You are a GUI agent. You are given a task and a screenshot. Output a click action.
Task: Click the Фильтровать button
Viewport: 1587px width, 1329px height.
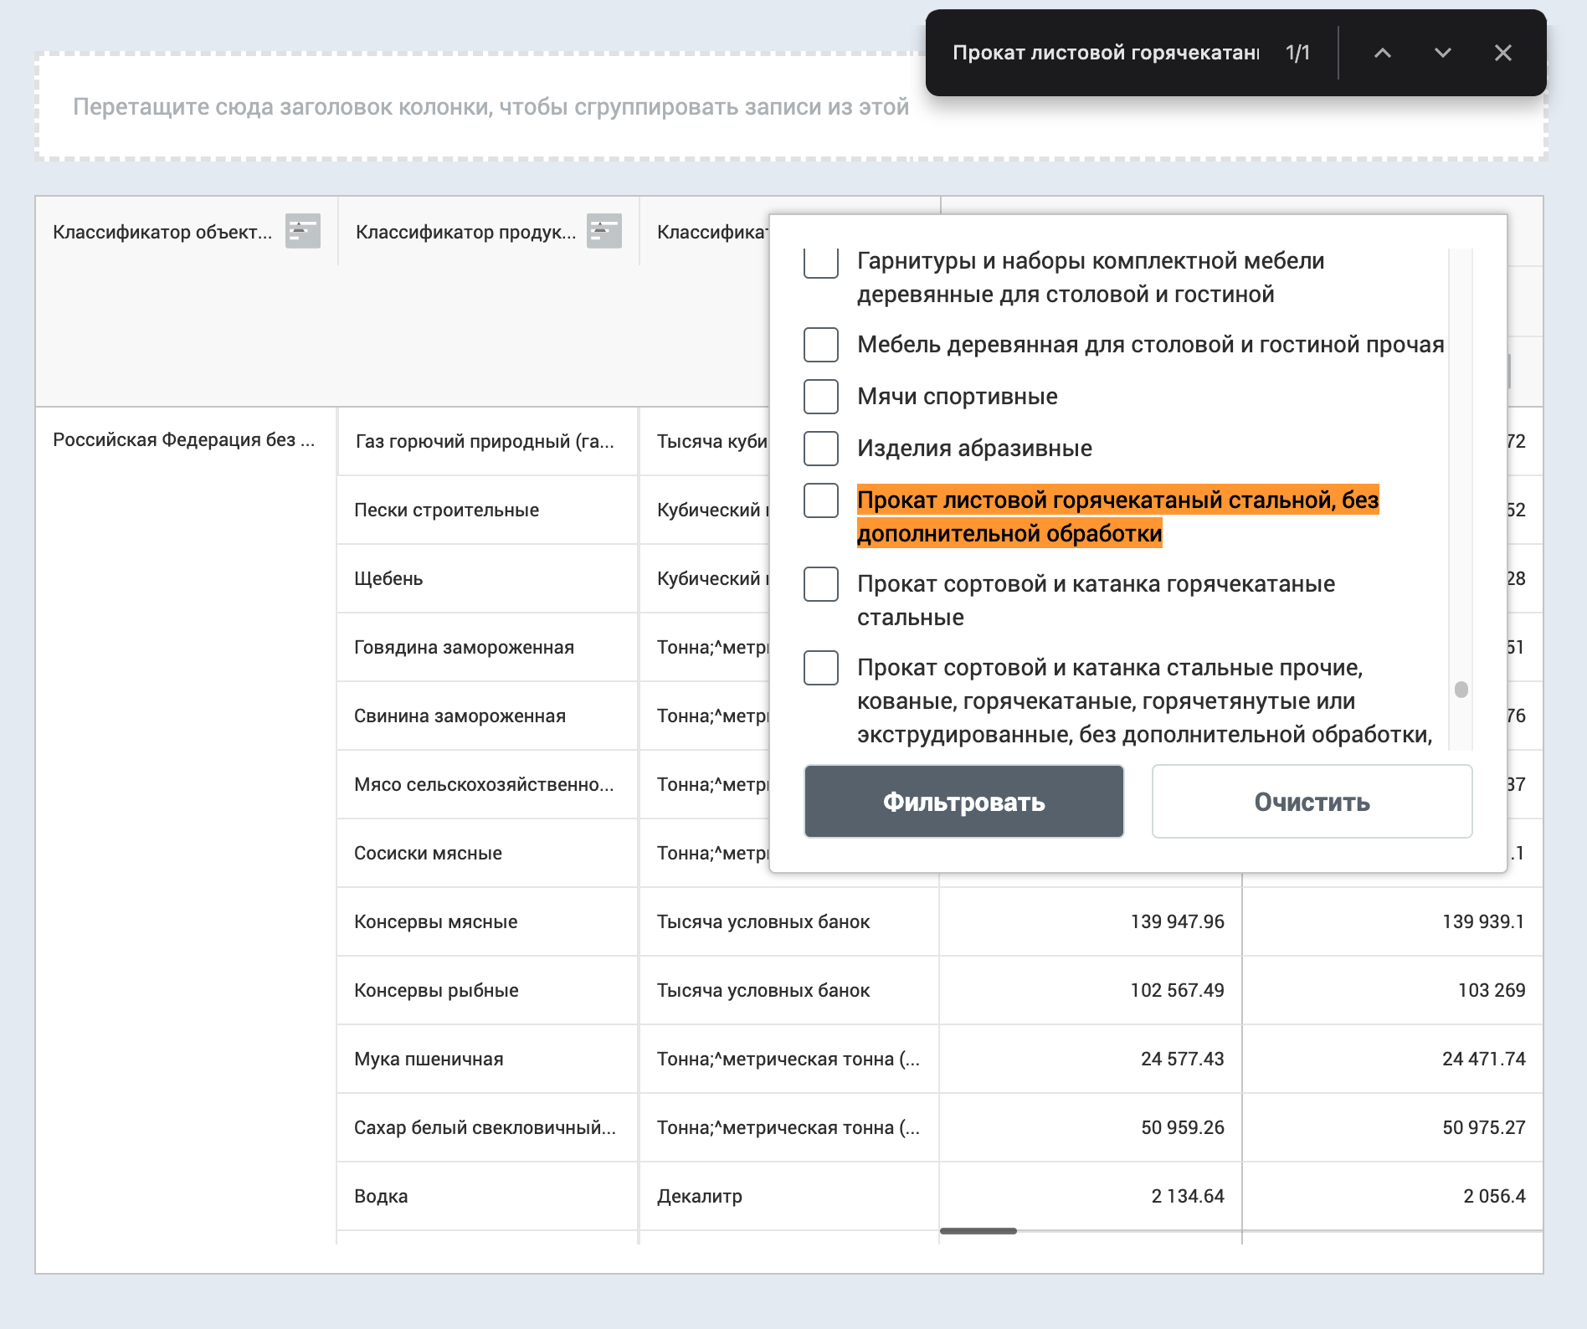pos(963,802)
